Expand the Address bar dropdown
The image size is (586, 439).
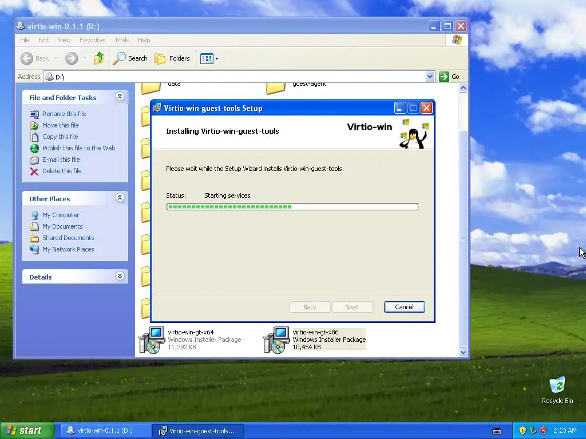tap(430, 77)
